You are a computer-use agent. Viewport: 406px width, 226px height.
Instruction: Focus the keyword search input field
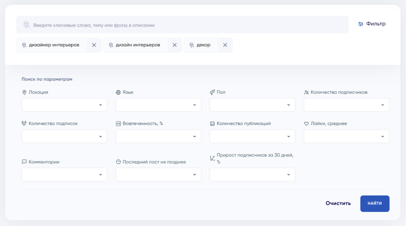point(182,25)
